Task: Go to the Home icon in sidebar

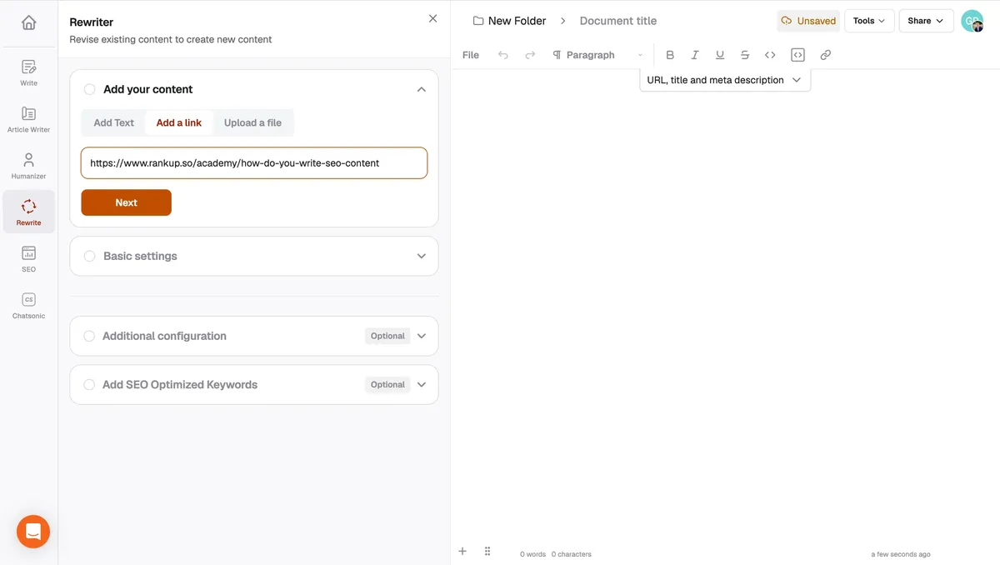Action: pyautogui.click(x=28, y=22)
